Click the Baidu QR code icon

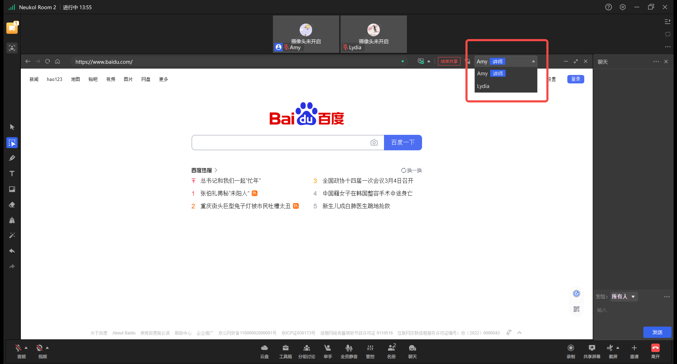(x=577, y=309)
